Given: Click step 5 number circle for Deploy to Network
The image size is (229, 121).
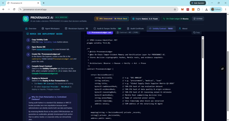Looking at the screenshot, I should pyautogui.click(x=28, y=79).
